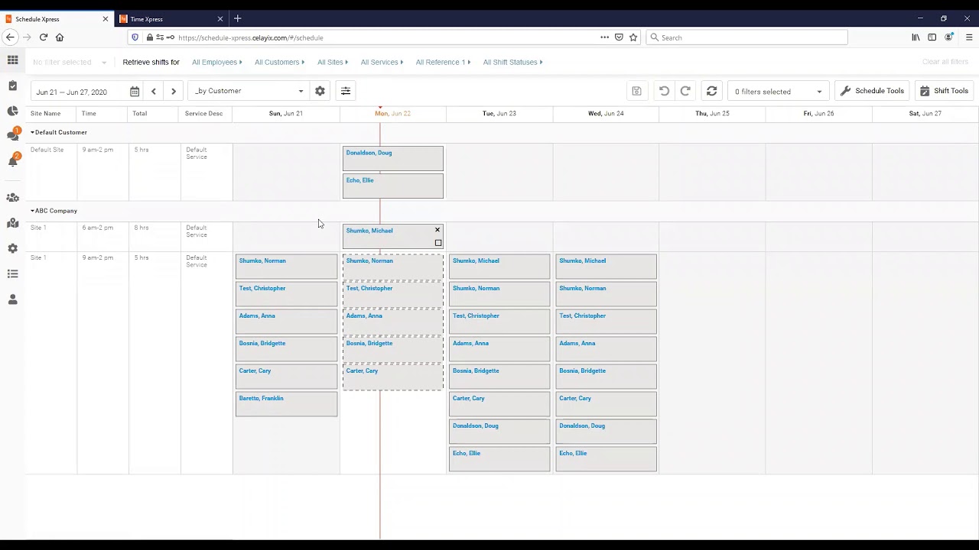Open Echo, Ellie shift on Monday

(392, 186)
